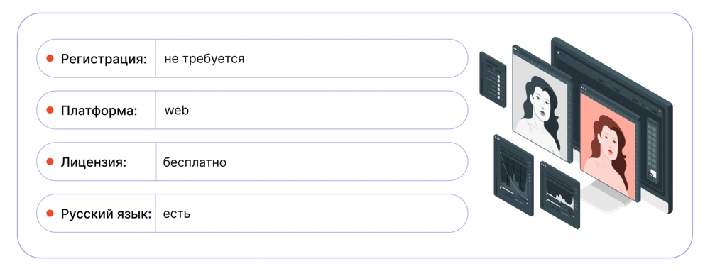
Task: Click the 'бесплатно' license value
Action: pos(195,162)
